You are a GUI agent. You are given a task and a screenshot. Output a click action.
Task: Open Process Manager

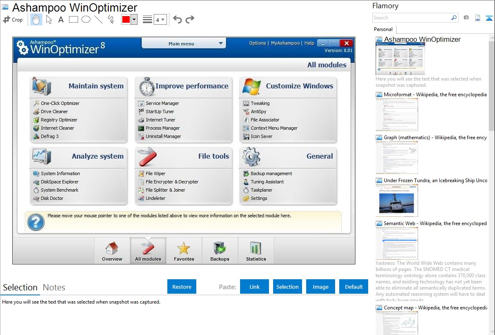point(159,128)
